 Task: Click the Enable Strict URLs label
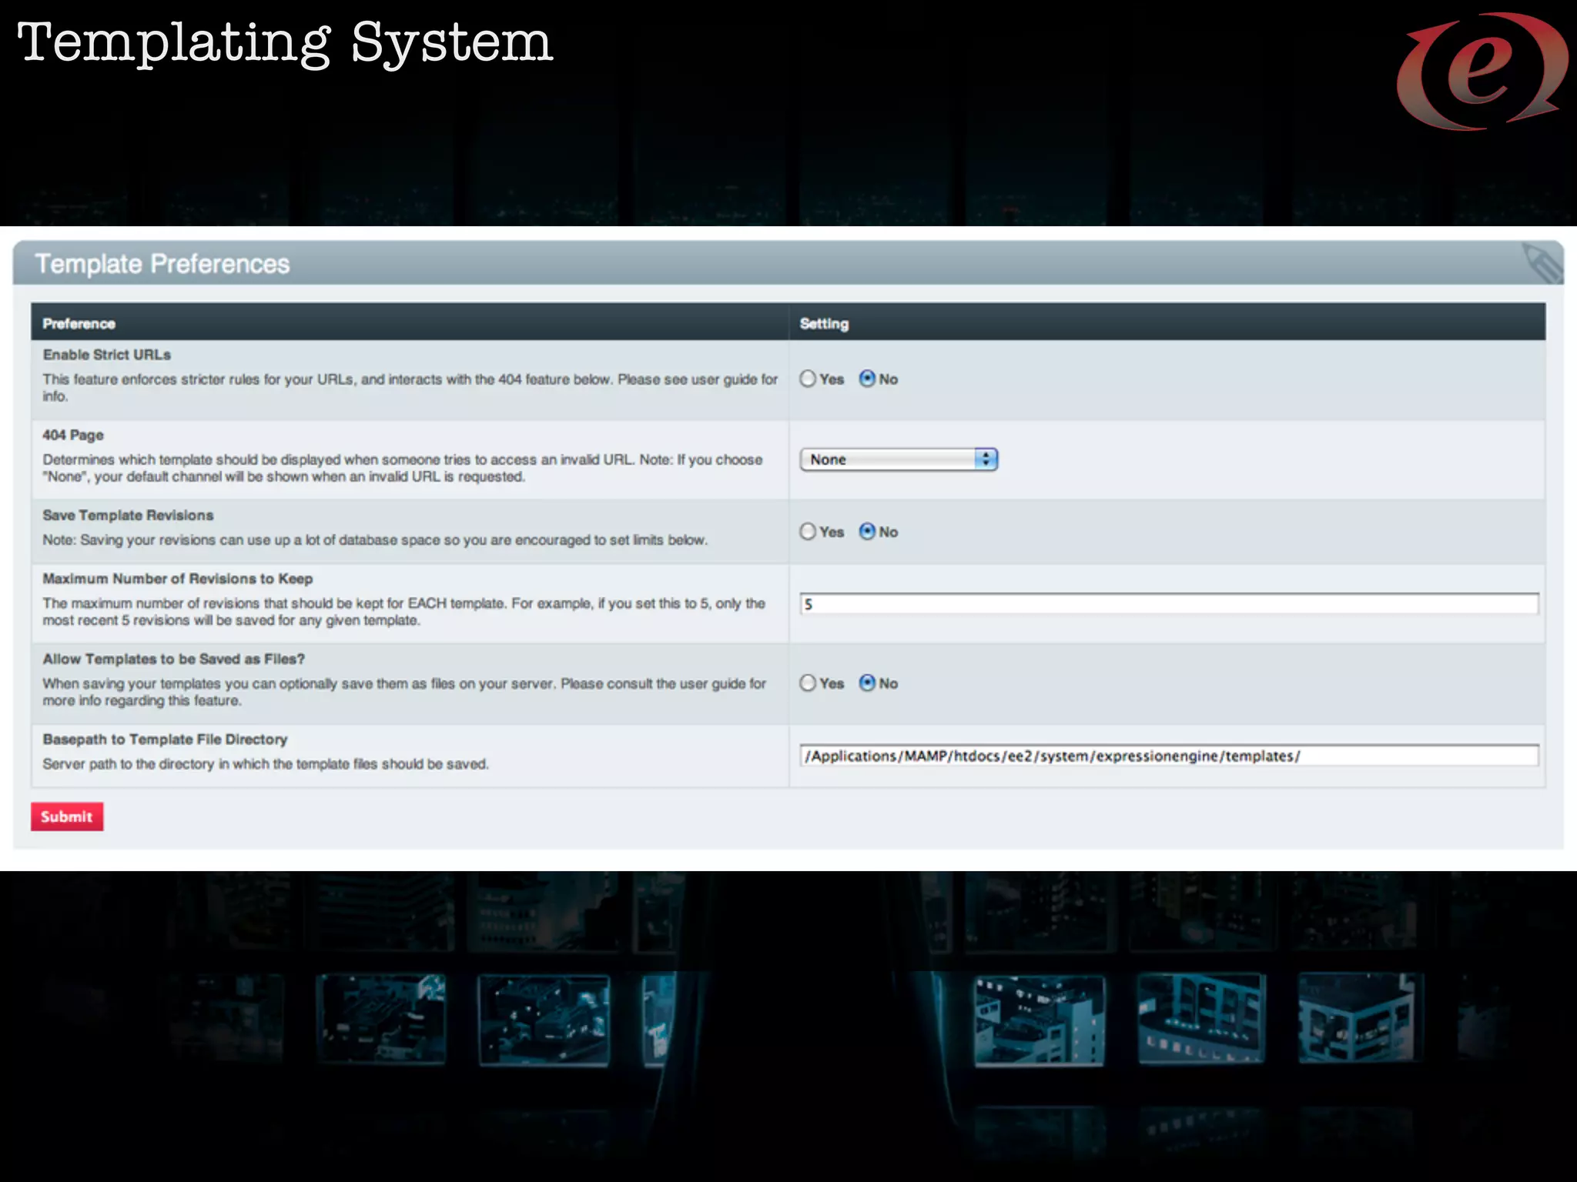point(107,355)
